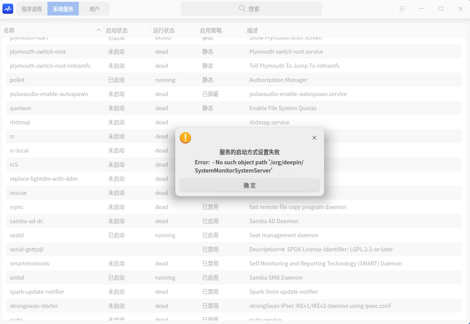Select the 系统服务 tab
The height and width of the screenshot is (324, 470).
63,9
